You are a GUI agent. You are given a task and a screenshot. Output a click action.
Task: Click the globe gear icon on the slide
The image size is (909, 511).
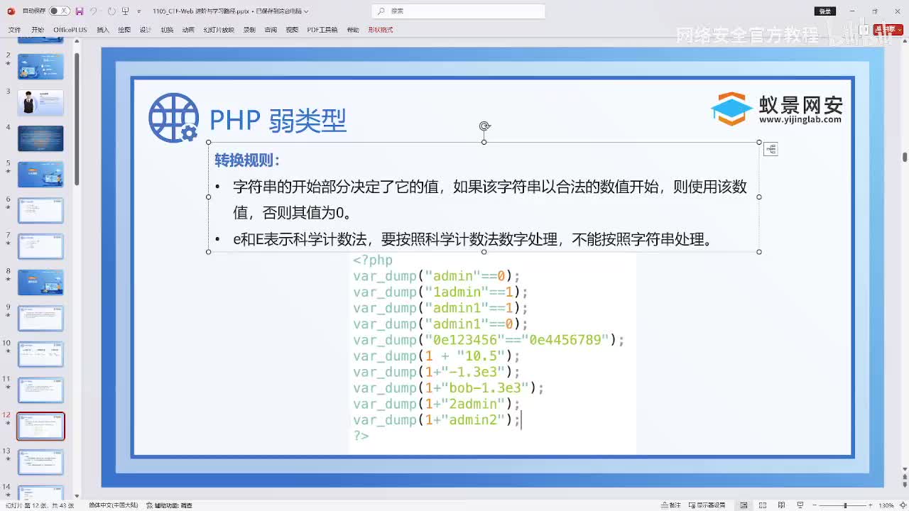point(173,118)
